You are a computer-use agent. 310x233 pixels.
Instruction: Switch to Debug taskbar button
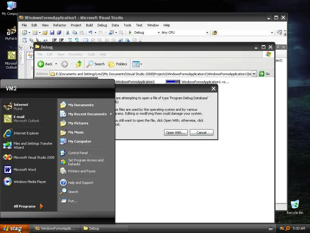104,228
